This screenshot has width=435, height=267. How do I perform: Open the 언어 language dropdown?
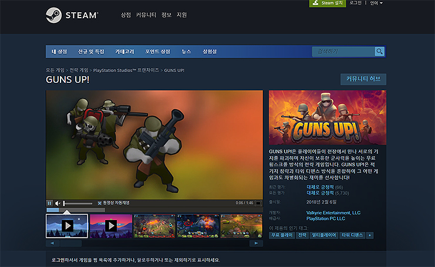[x=376, y=3]
